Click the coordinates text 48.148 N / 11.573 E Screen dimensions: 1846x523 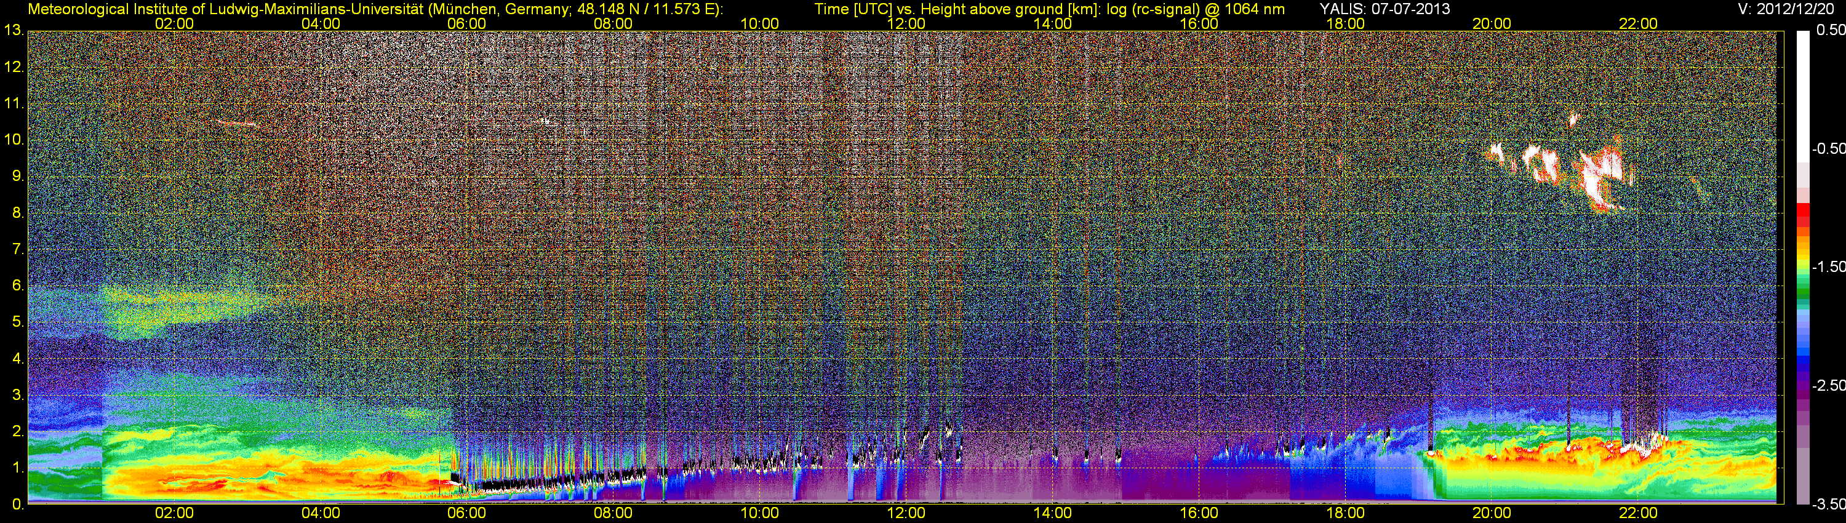[x=645, y=9]
